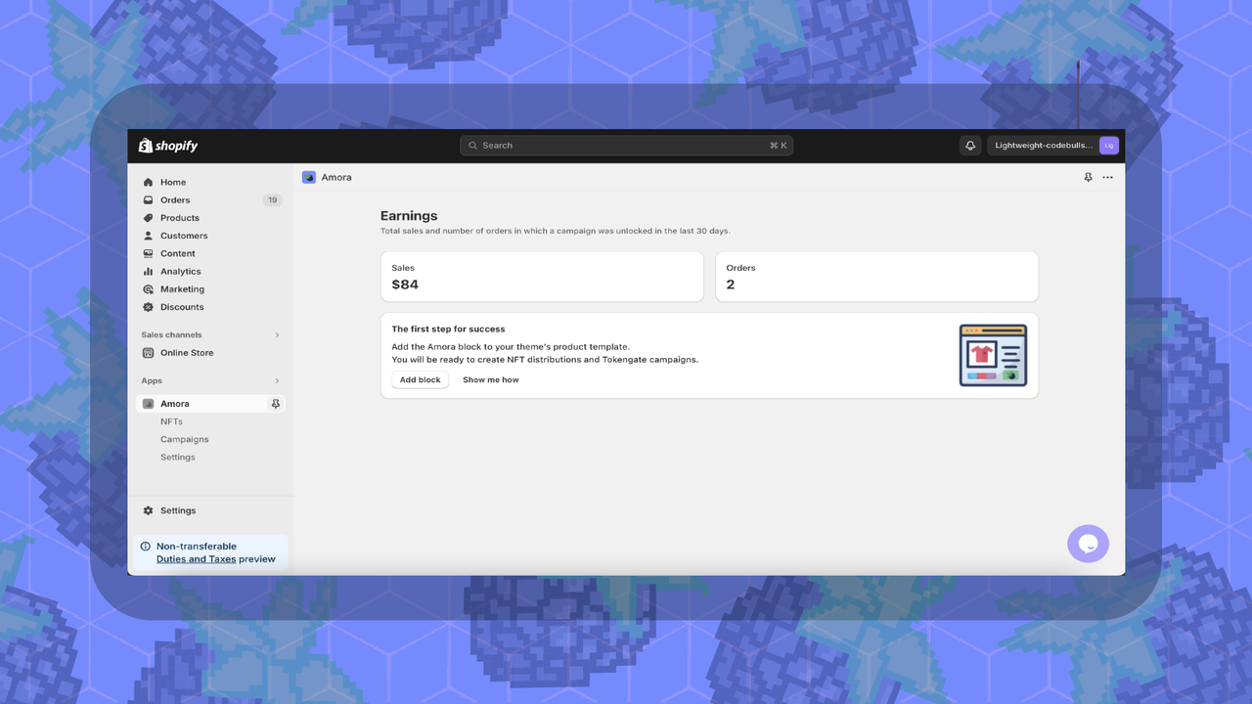Open Amora's Settings sub-item
1252x704 pixels.
tap(178, 457)
